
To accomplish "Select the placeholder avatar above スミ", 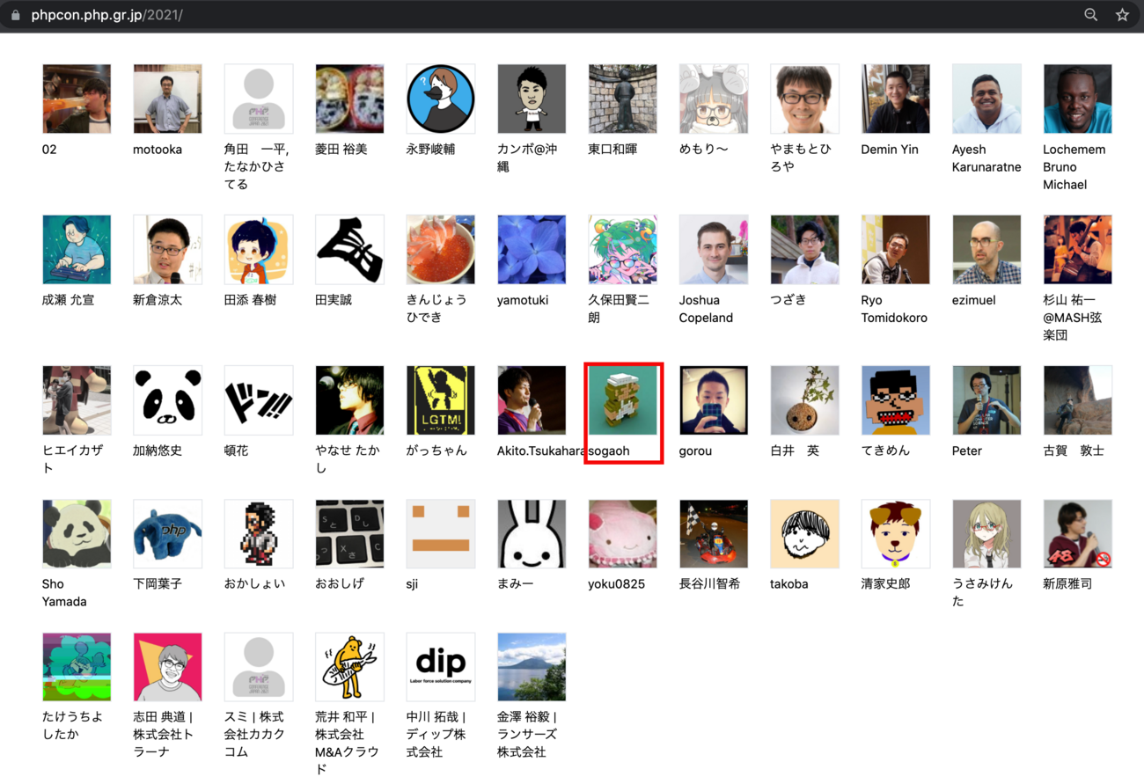I will coord(259,667).
